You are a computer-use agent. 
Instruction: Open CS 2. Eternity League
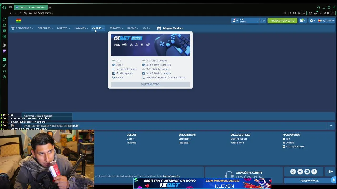156,69
